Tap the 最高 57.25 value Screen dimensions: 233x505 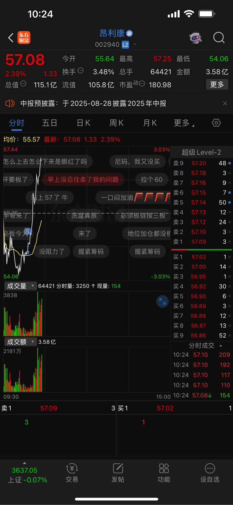162,59
